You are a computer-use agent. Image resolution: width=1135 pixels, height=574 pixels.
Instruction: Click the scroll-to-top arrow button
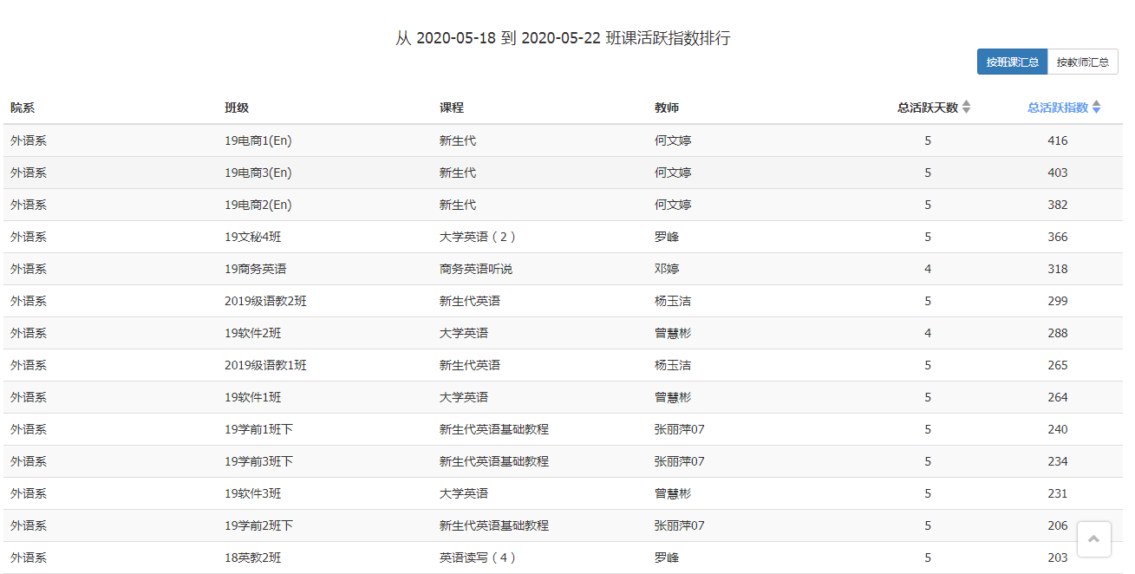[x=1093, y=539]
